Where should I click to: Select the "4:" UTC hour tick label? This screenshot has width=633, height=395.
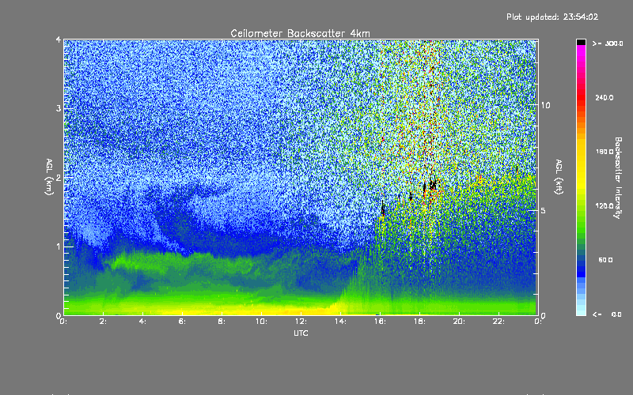click(x=143, y=322)
